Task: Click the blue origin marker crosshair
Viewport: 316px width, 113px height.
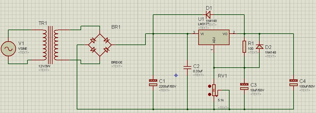Action: pyautogui.click(x=176, y=75)
